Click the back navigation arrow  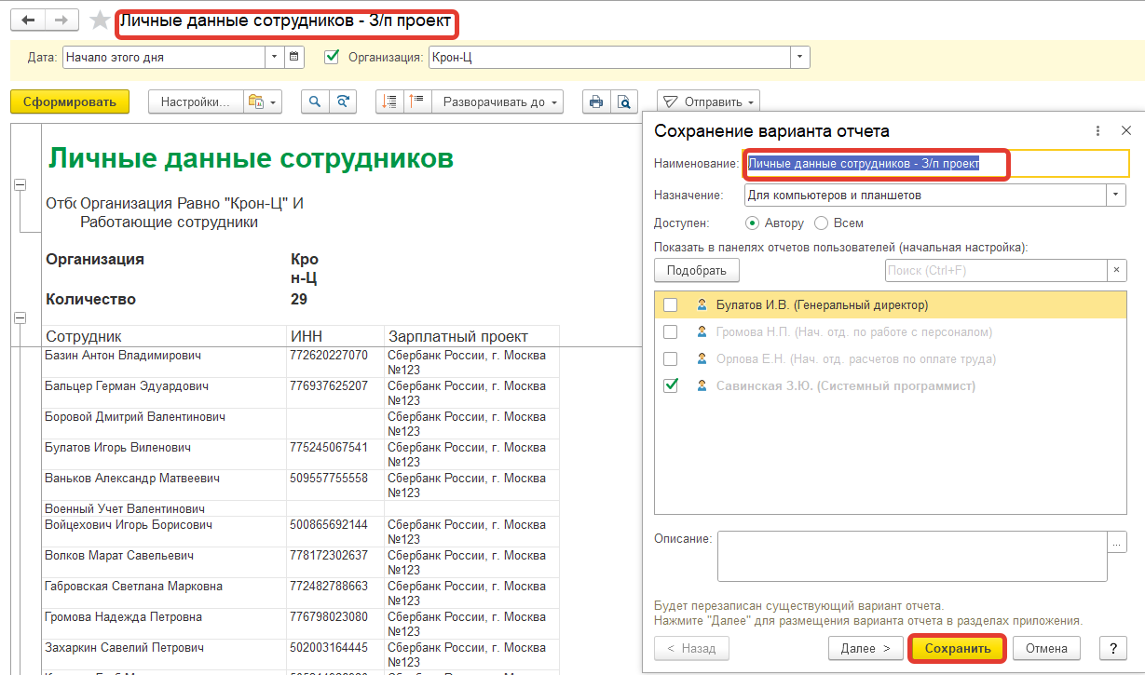point(27,20)
